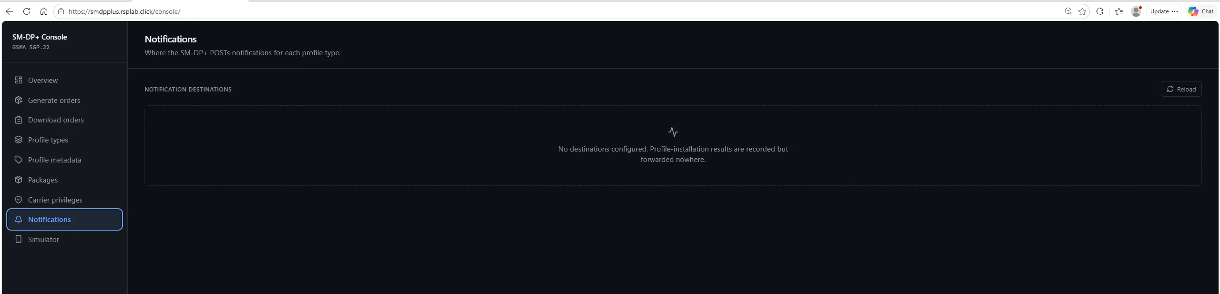This screenshot has height=294, width=1220.
Task: Click the Packages cube icon
Action: [19, 180]
